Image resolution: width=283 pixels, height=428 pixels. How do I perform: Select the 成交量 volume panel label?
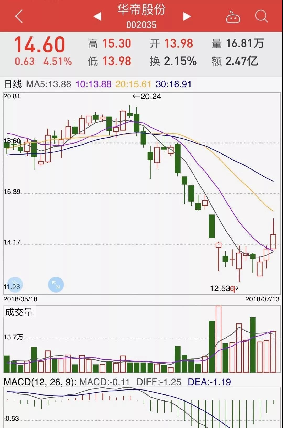pos(19,312)
